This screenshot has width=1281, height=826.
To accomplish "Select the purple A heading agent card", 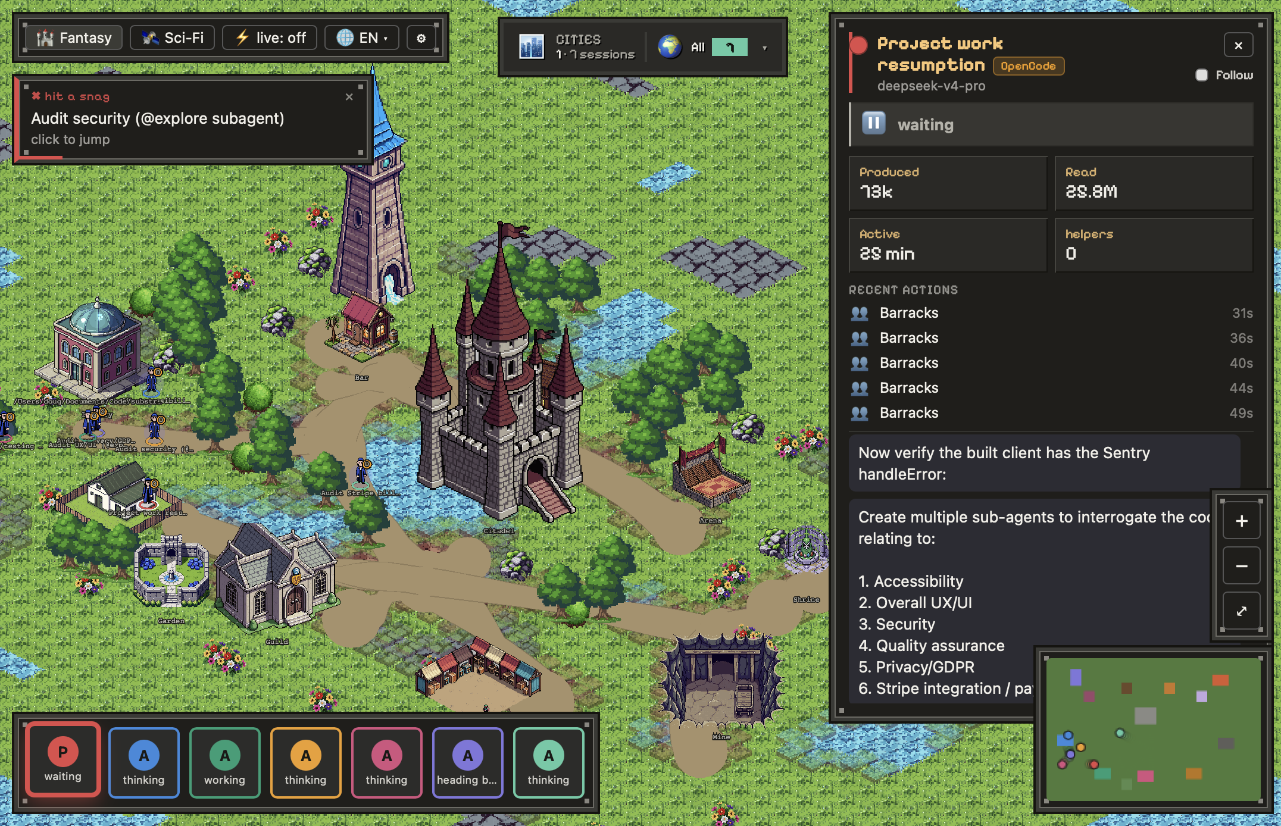I will tap(467, 762).
